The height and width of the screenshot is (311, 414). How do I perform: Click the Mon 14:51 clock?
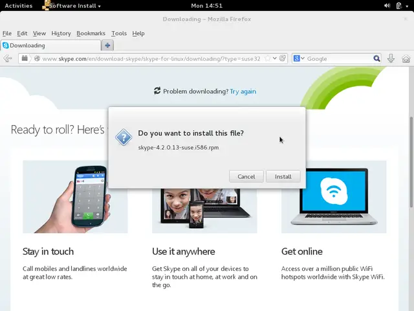pyautogui.click(x=207, y=6)
